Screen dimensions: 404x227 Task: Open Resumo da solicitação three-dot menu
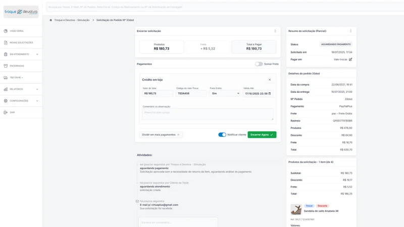(x=350, y=31)
